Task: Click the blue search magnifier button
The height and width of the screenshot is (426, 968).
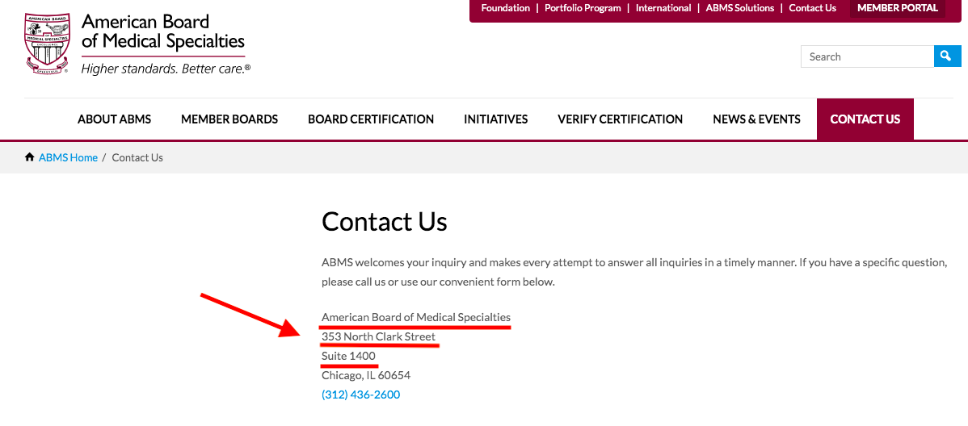Action: click(947, 56)
